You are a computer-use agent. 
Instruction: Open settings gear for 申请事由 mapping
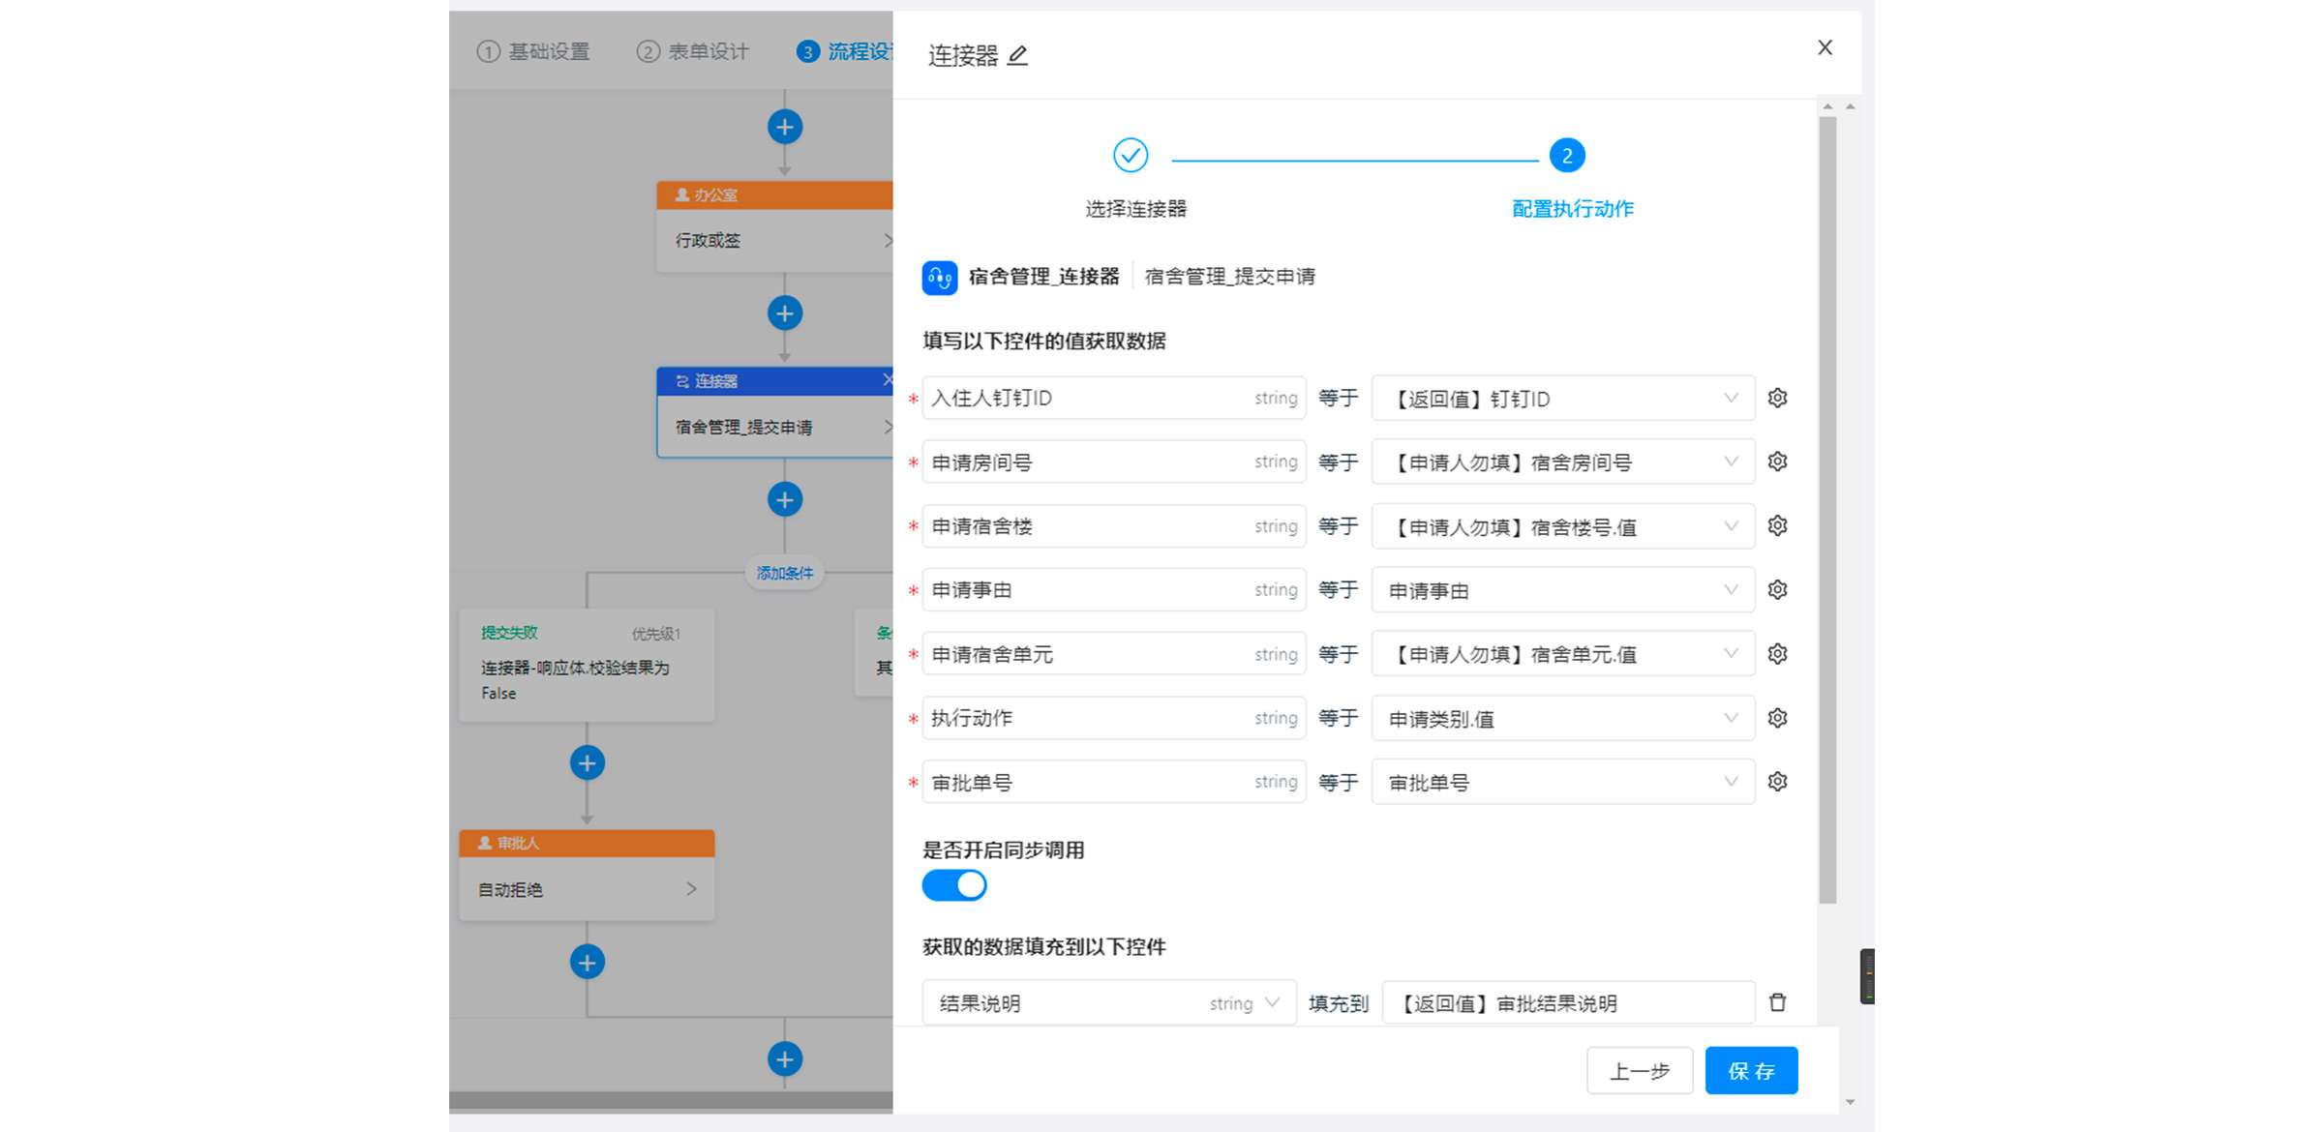click(x=1777, y=589)
